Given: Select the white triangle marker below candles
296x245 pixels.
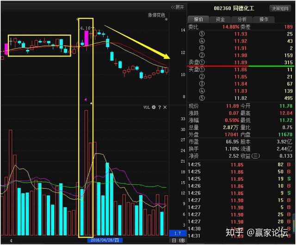Looking at the screenshot, I should pos(92,103).
